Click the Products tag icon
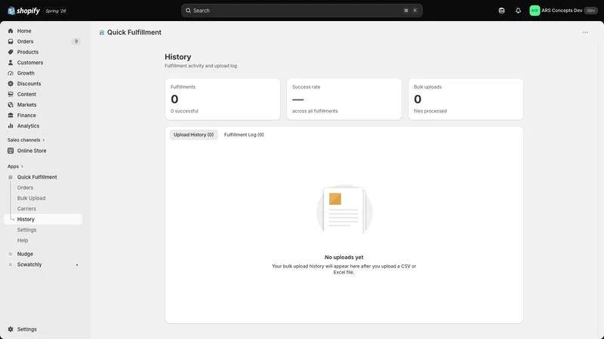The width and height of the screenshot is (604, 339). click(x=11, y=52)
